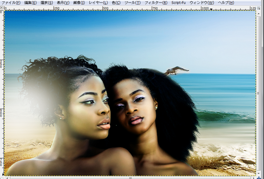The width and height of the screenshot is (264, 179).
Task: Toggle zoom-on-resize magnifier icon at ruler end
Action: (259, 8)
